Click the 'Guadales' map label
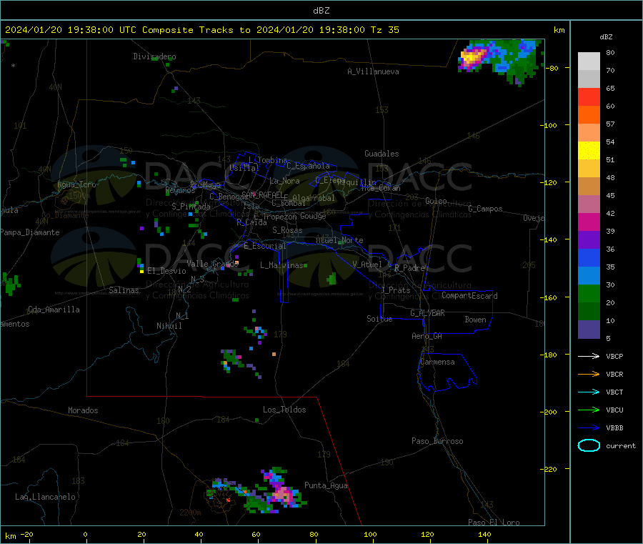The height and width of the screenshot is (544, 643). point(382,154)
